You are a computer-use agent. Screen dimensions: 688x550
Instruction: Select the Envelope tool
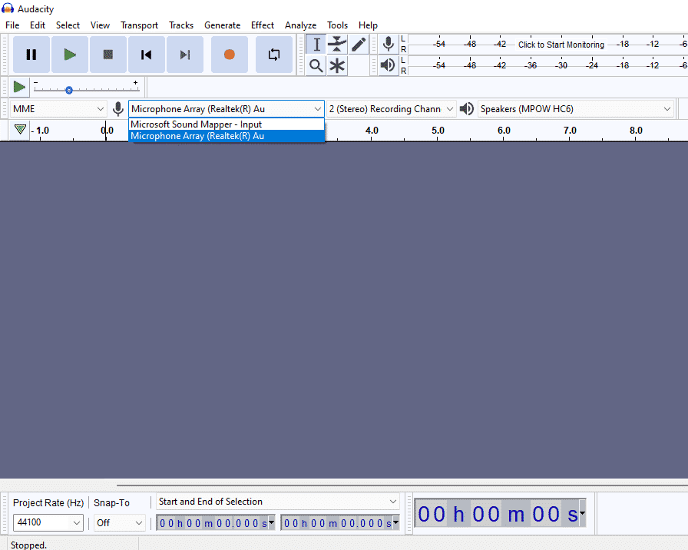point(337,45)
